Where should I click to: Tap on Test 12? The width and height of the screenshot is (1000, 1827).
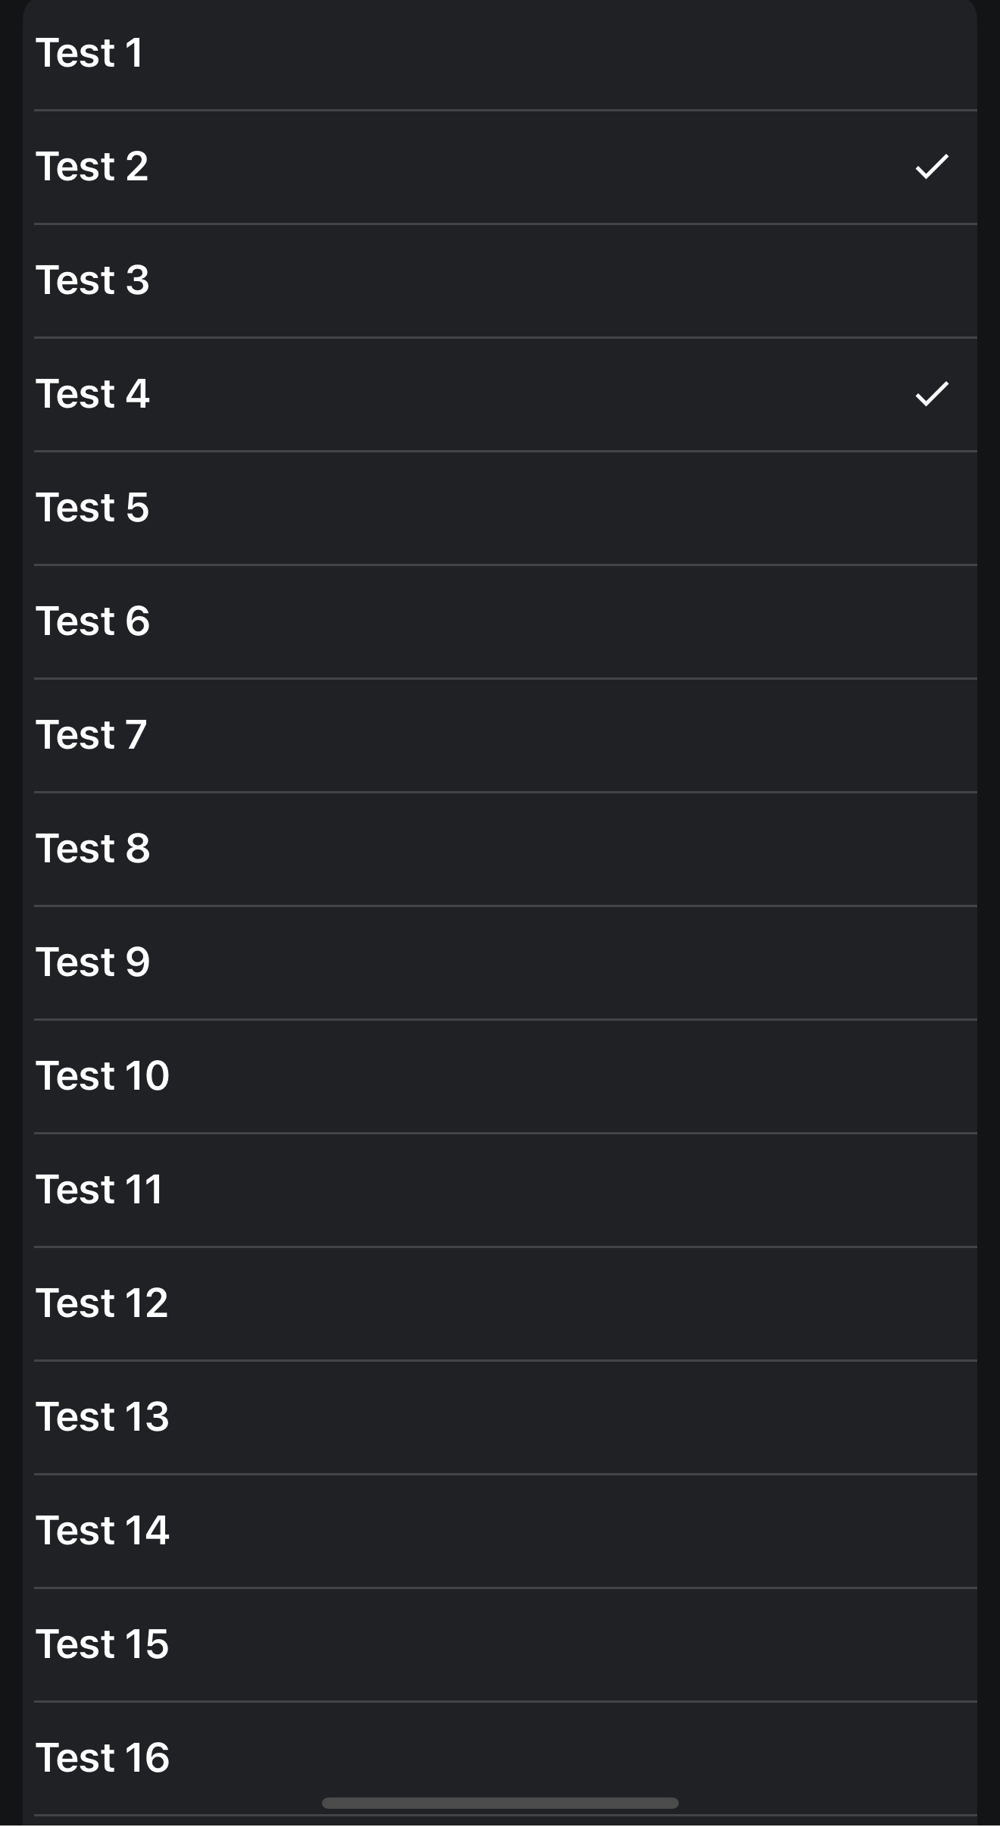pyautogui.click(x=500, y=1303)
